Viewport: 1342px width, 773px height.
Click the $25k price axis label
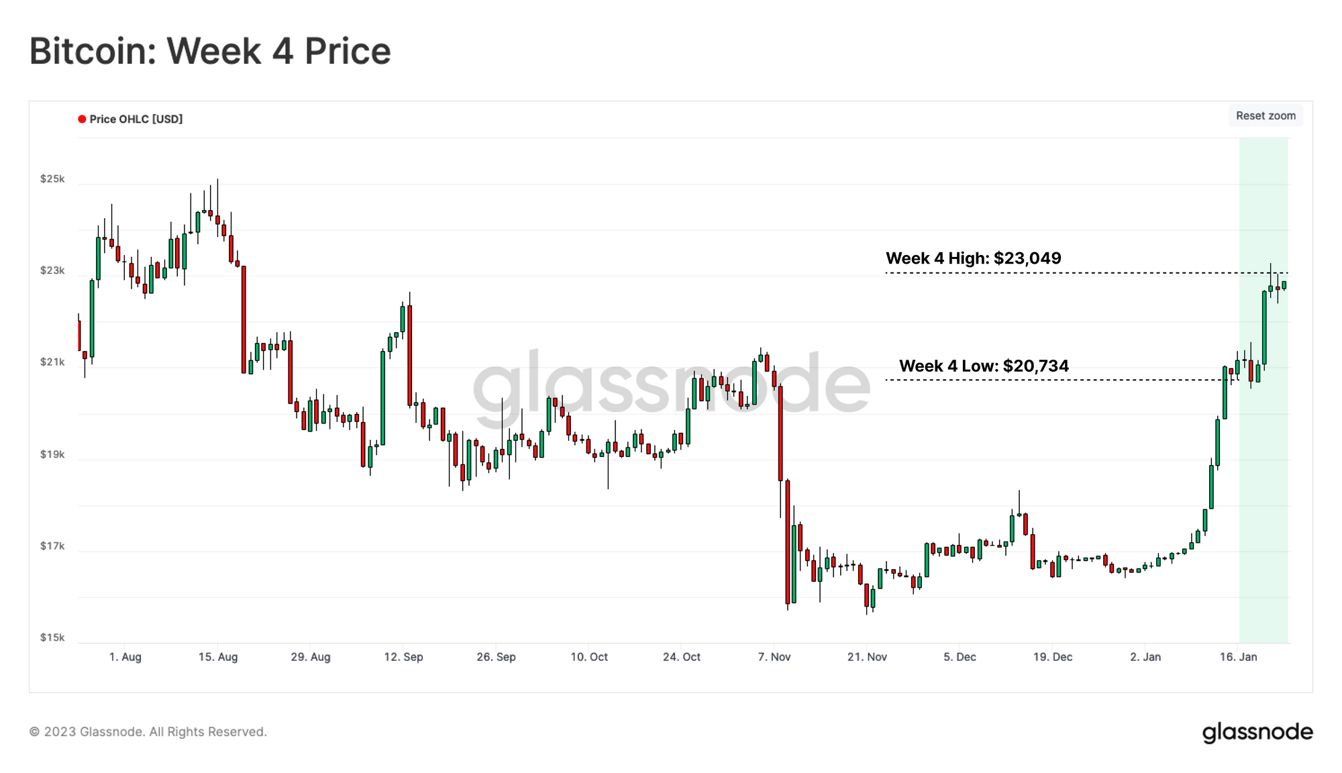coord(52,178)
